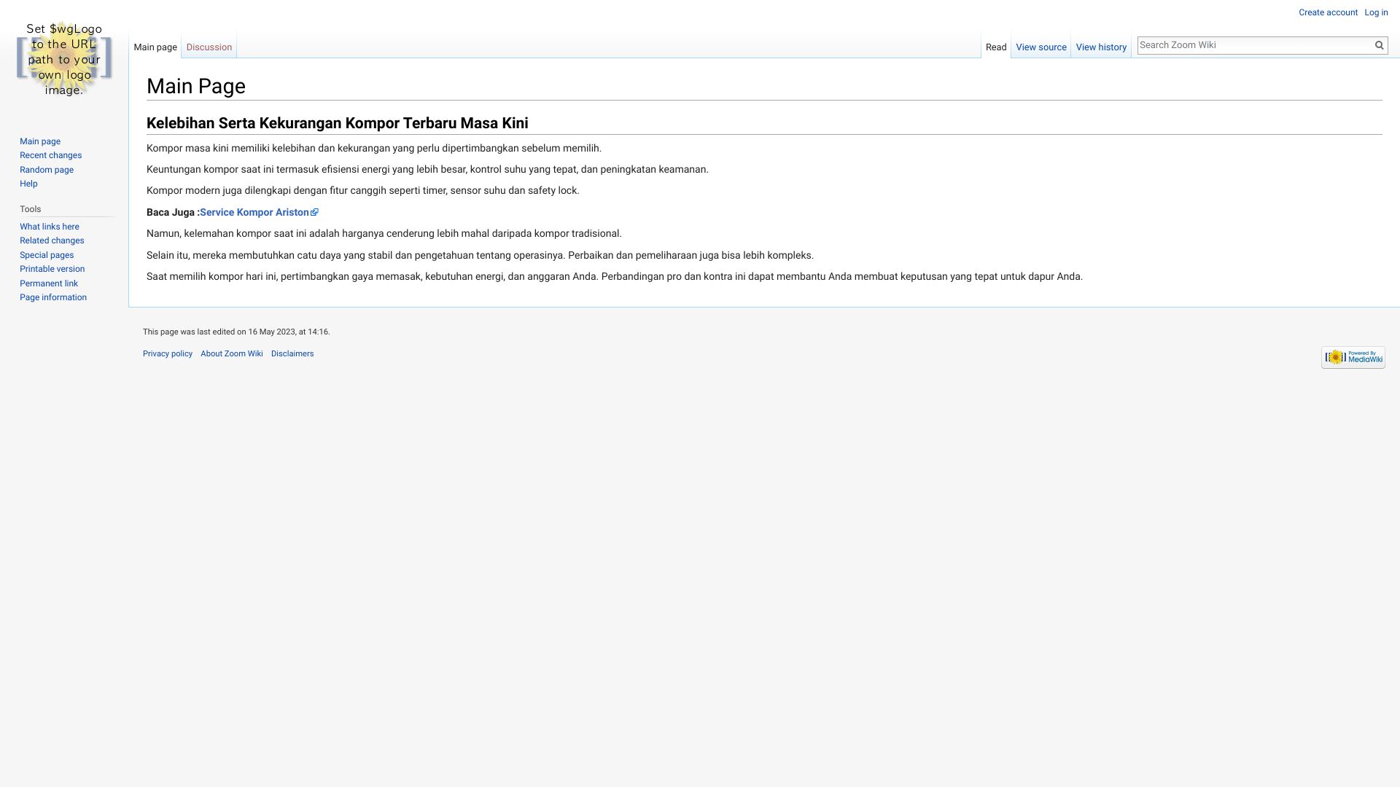The width and height of the screenshot is (1400, 787).
Task: Expand Page information in Tools
Action: coord(53,297)
